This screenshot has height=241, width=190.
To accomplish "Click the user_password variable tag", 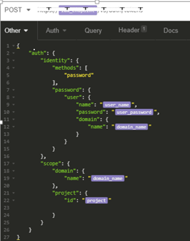I will [x=134, y=112].
